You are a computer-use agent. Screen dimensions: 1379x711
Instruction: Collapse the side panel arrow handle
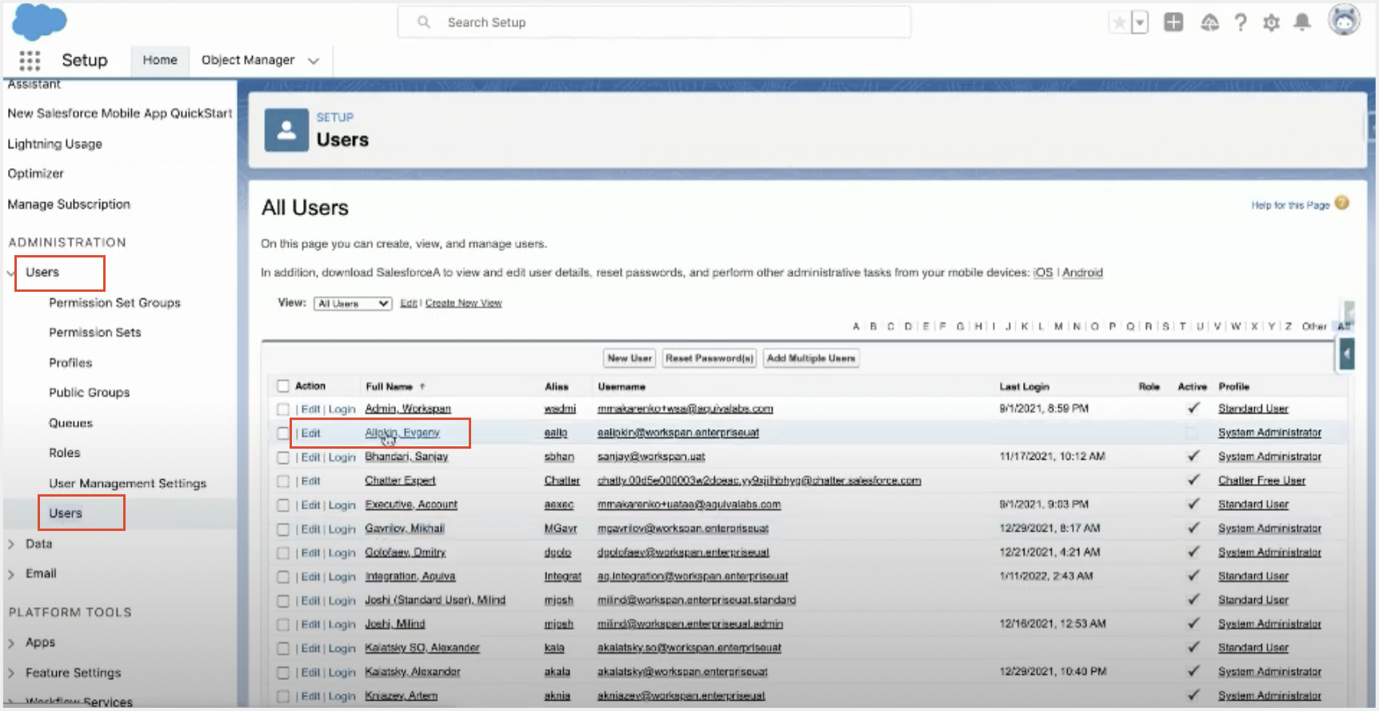point(1347,354)
